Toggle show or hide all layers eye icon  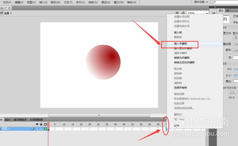click(37, 124)
